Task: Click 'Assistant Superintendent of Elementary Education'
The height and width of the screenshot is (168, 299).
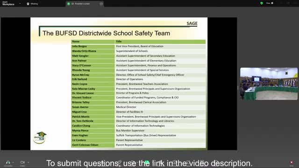Action: [x=146, y=61]
